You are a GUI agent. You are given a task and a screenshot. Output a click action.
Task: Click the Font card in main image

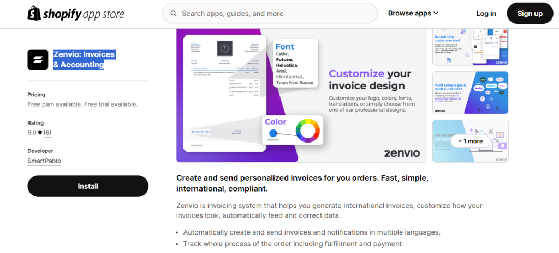point(295,63)
